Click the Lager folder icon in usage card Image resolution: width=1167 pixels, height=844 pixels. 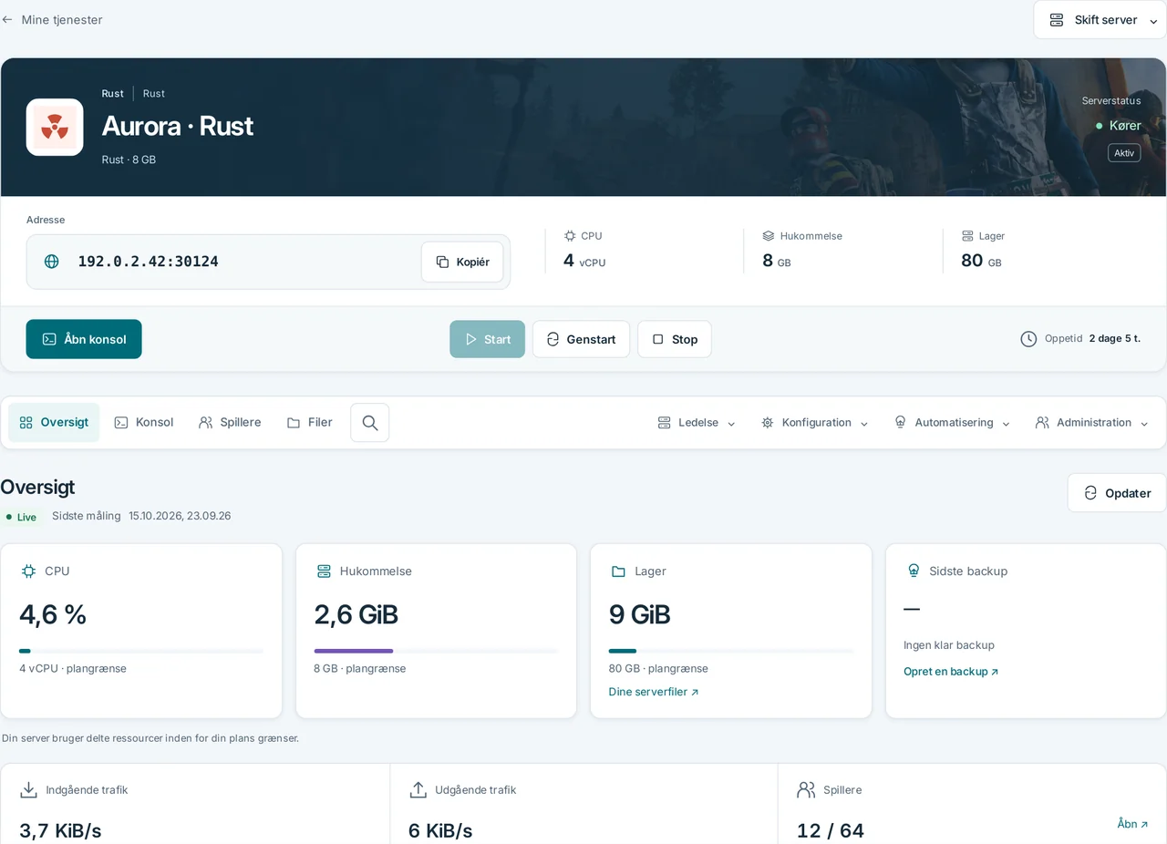(618, 571)
